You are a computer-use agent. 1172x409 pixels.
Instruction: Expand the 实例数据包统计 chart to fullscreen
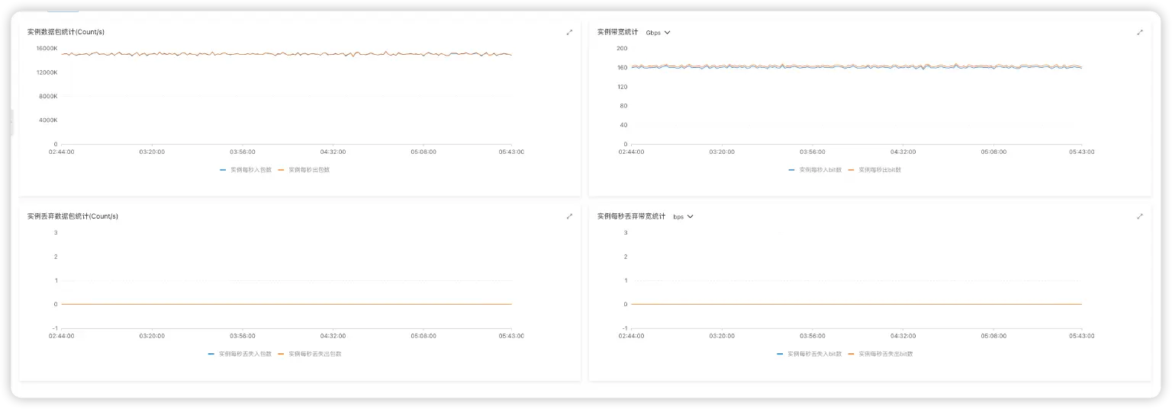pos(569,32)
